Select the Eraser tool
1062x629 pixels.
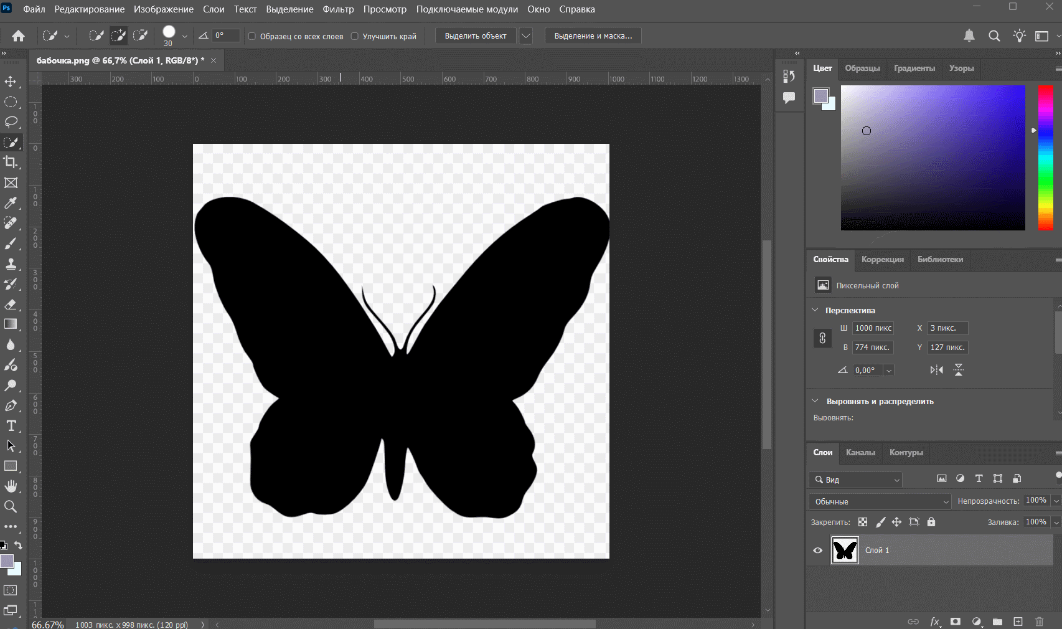click(11, 305)
